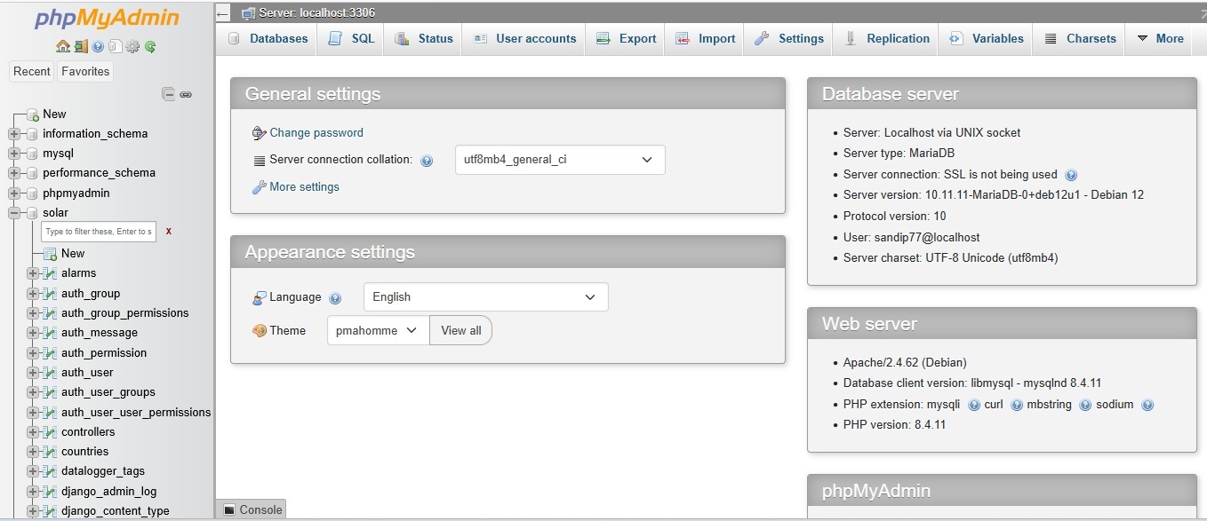The height and width of the screenshot is (521, 1207).
Task: Open the Language dropdown showing English
Action: click(x=486, y=297)
